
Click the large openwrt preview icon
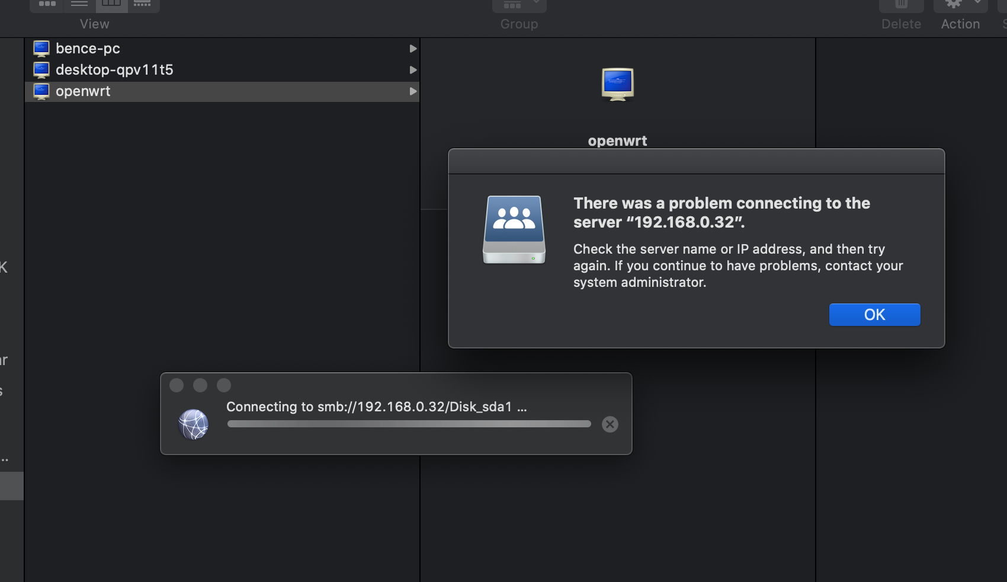617,84
